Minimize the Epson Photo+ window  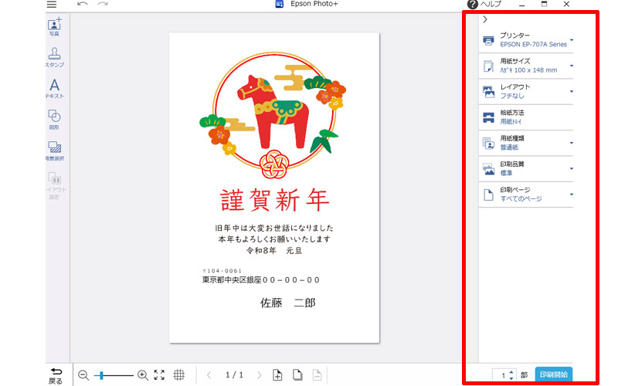(522, 5)
